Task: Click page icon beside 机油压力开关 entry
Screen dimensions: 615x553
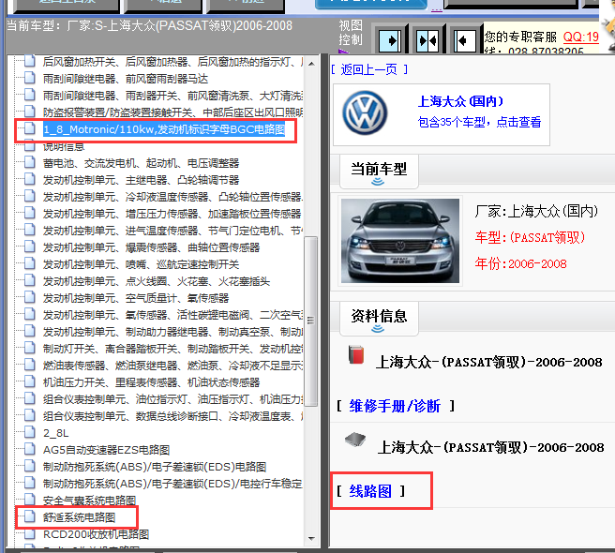Action: (x=29, y=381)
